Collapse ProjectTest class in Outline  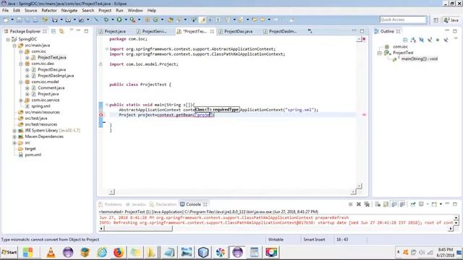click(x=379, y=53)
